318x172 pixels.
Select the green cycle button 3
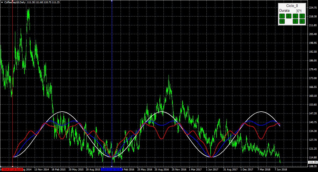295,21
